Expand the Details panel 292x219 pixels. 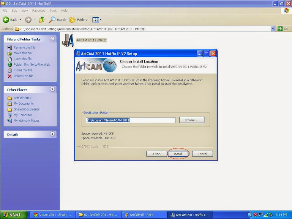pyautogui.click(x=52, y=134)
